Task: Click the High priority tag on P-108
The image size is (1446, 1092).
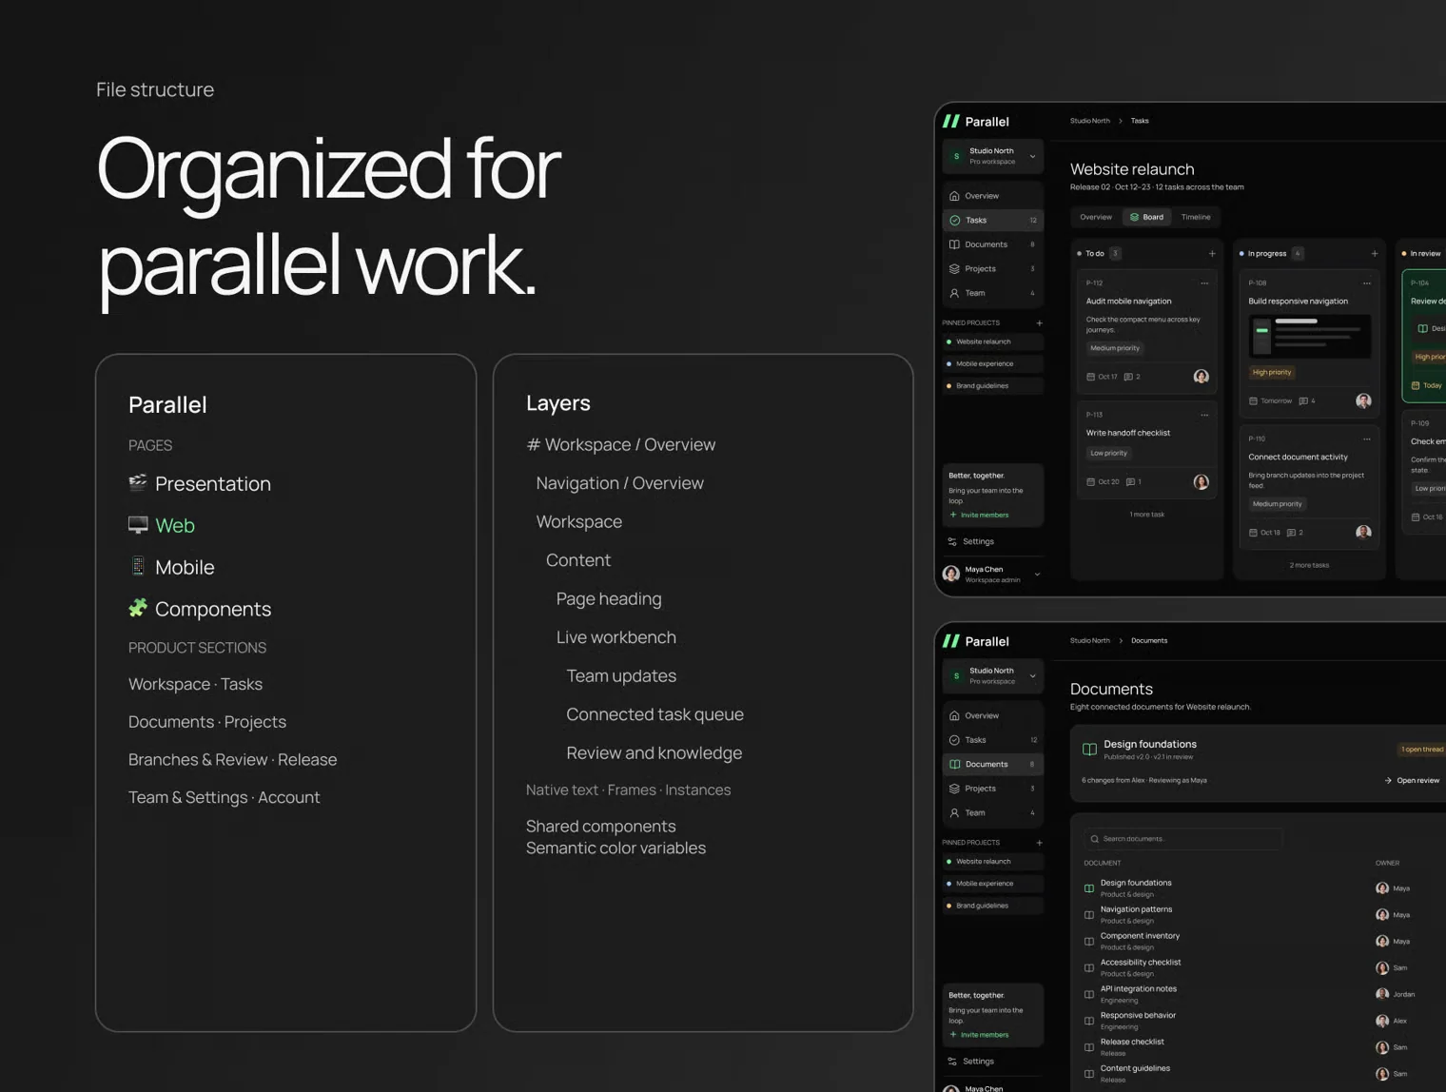Action: 1272,373
